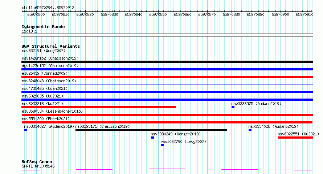Click ruler position 65970830
Image resolution: width=323 pixels, height=174 pixels.
point(109,14)
